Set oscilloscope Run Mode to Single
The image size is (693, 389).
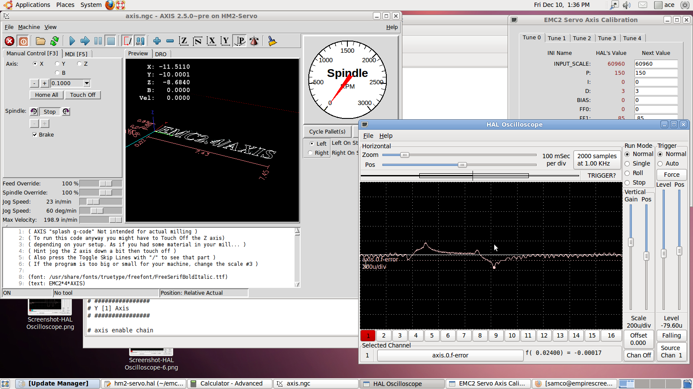(627, 164)
